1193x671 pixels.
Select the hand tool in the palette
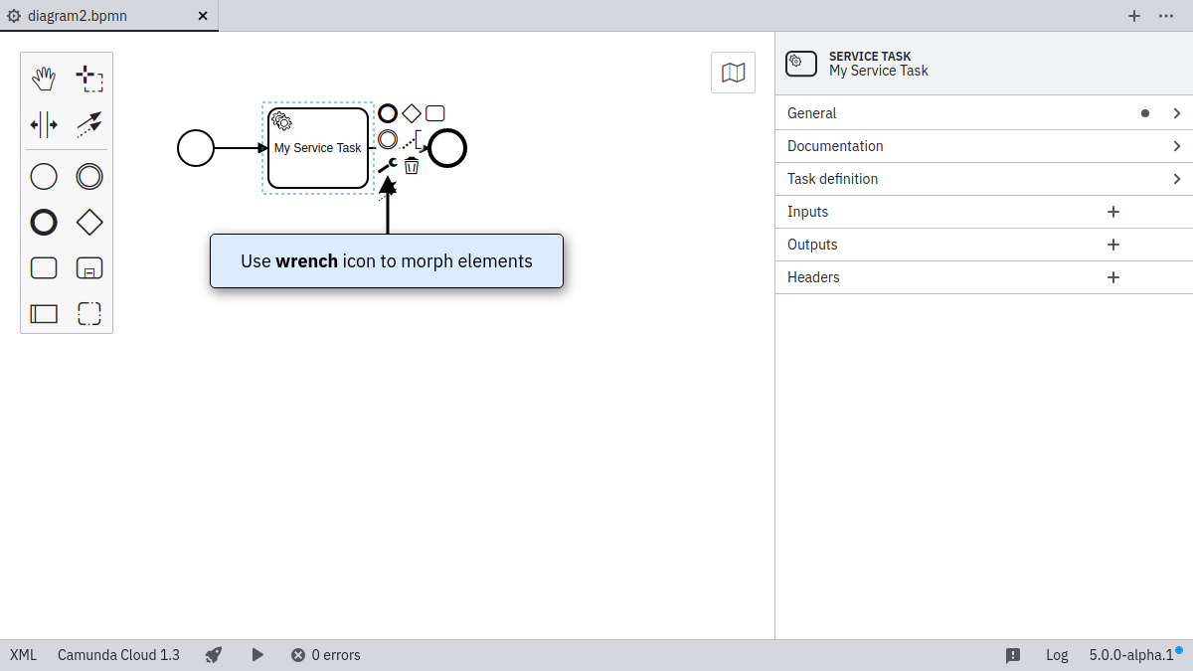point(44,77)
